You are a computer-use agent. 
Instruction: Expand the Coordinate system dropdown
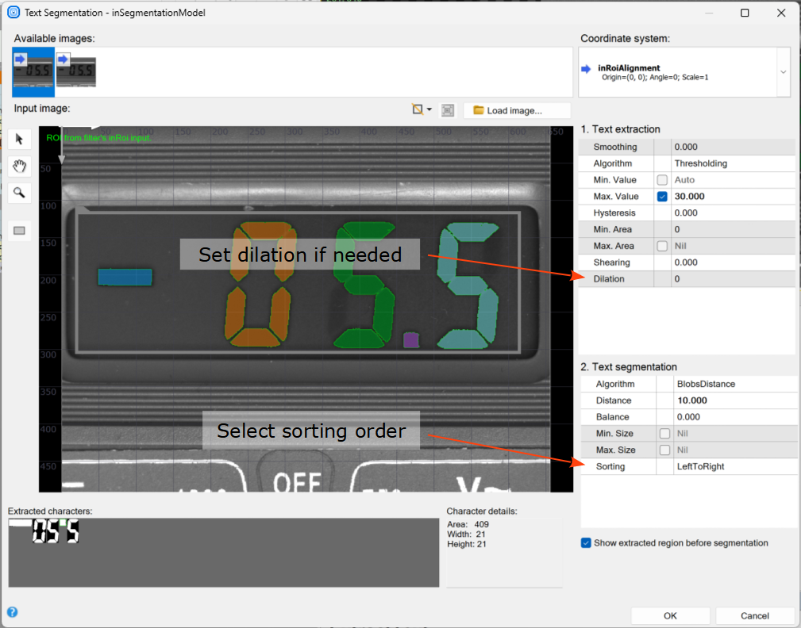(783, 71)
